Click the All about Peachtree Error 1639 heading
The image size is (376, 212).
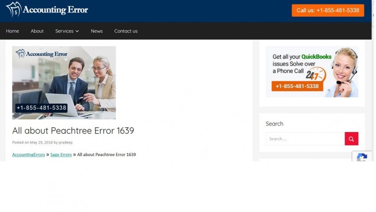pos(73,131)
